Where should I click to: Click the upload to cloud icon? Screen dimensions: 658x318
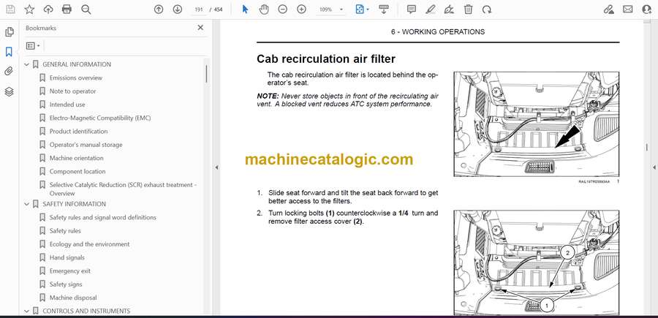click(x=48, y=10)
